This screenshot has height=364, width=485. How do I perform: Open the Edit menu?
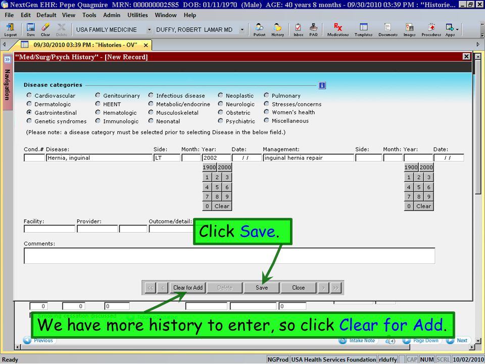26,15
